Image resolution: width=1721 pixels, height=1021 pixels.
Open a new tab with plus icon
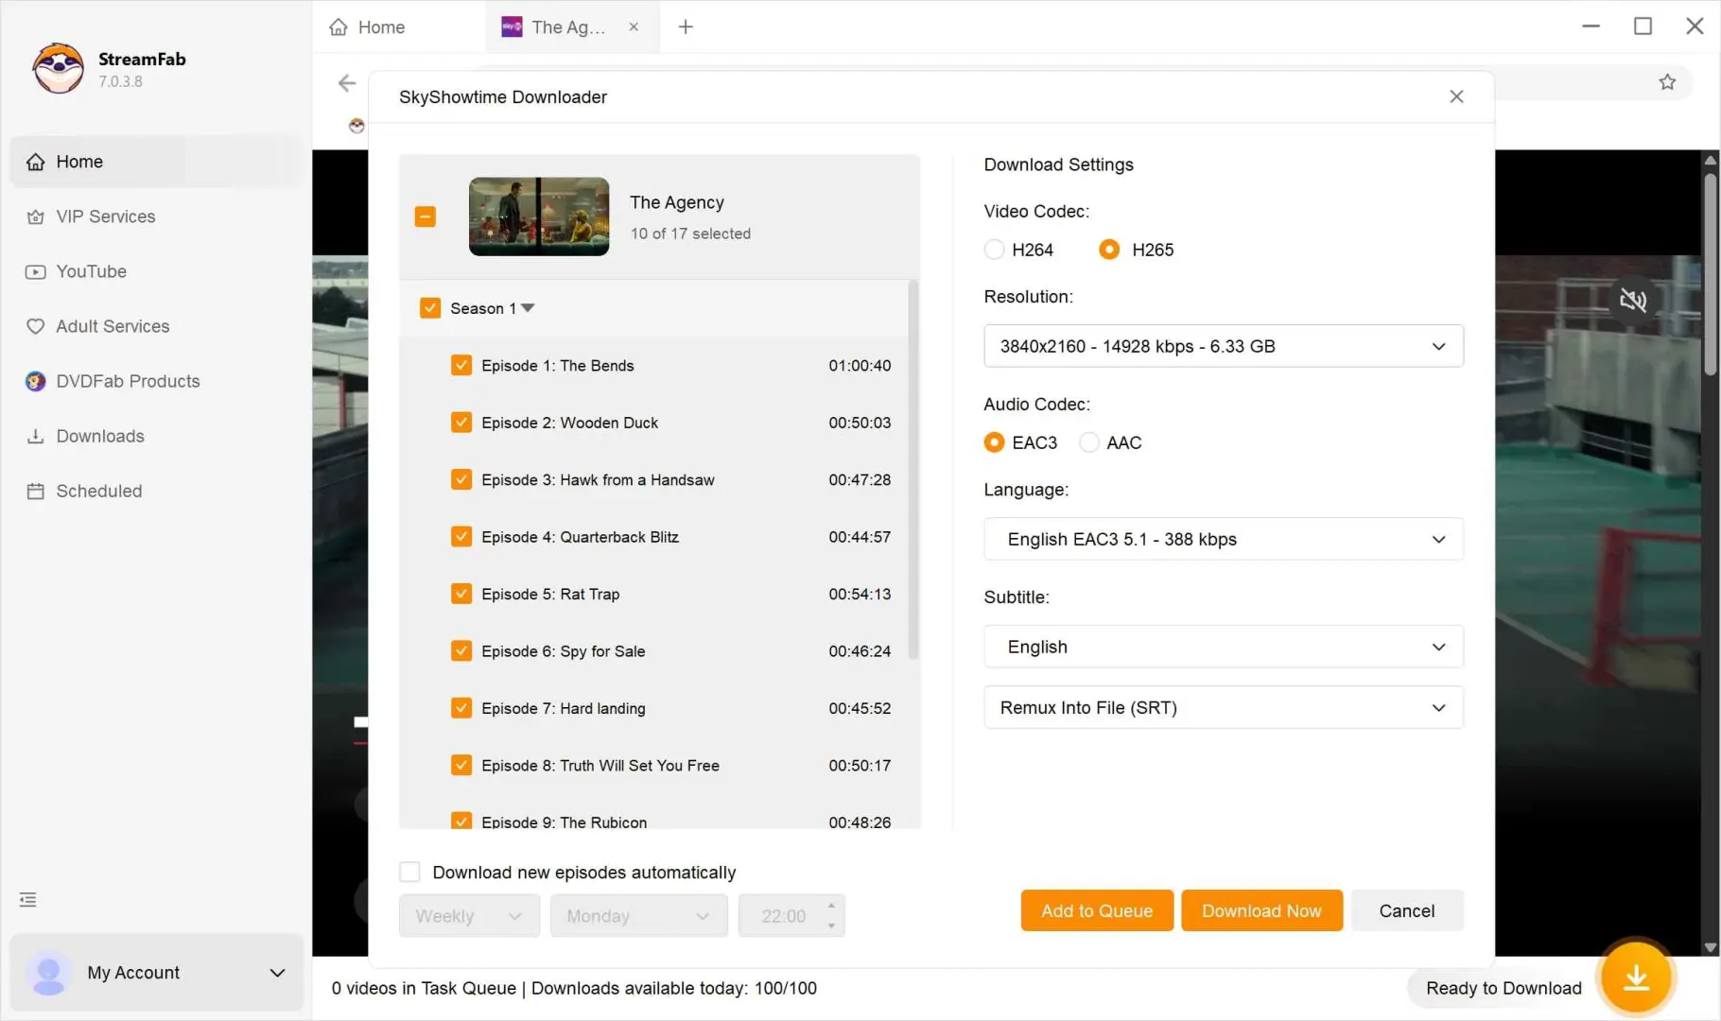click(686, 26)
